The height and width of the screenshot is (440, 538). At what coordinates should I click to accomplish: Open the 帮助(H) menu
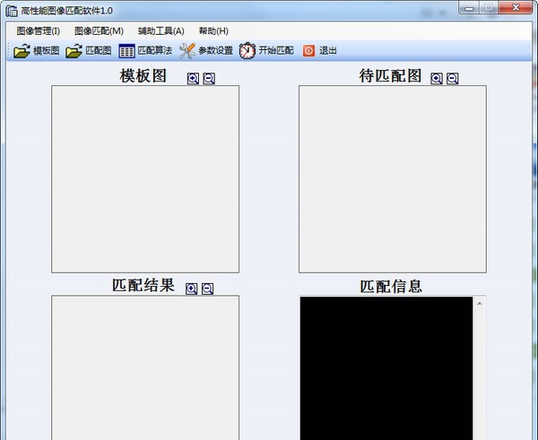(x=213, y=31)
